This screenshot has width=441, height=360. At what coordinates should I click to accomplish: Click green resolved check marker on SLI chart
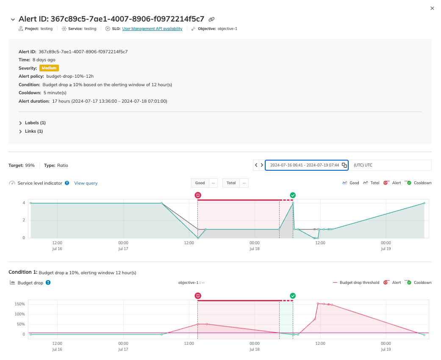(293, 195)
